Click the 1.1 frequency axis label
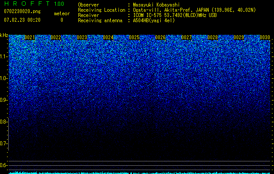 [3, 57]
